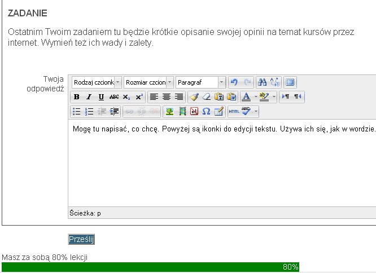This screenshot has height=273, width=376.
Task: Click the text color A icon
Action: point(246,97)
